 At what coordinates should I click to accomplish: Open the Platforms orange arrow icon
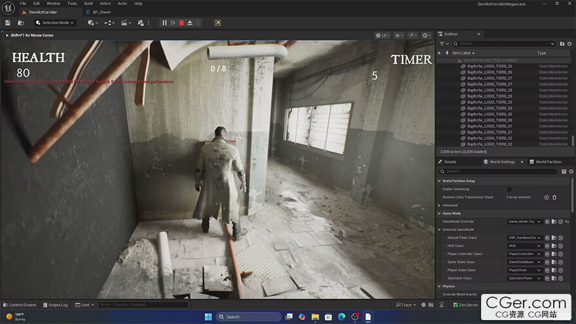coord(217,23)
